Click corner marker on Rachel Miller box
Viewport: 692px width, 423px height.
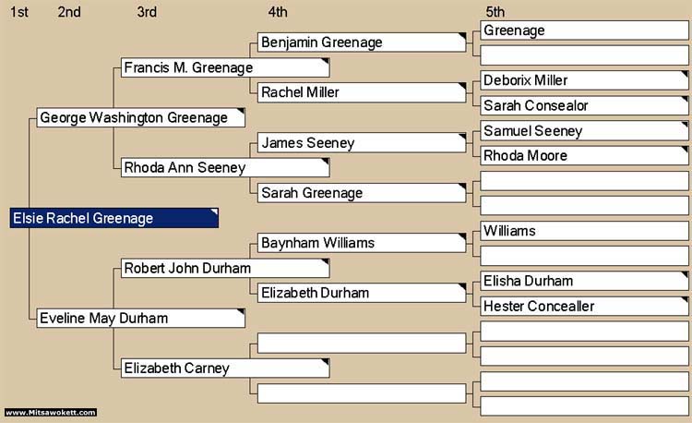(x=462, y=86)
